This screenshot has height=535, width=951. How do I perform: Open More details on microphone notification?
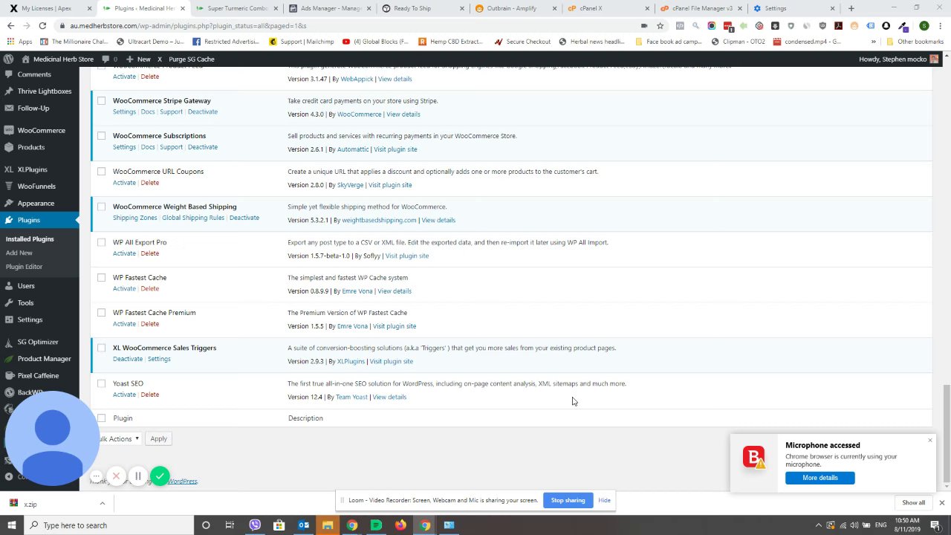click(819, 478)
